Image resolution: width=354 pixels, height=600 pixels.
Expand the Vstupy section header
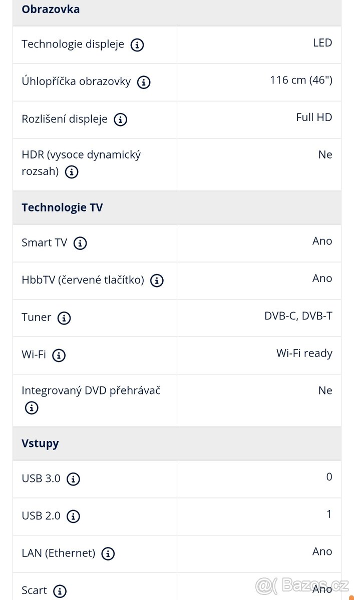pyautogui.click(x=40, y=443)
